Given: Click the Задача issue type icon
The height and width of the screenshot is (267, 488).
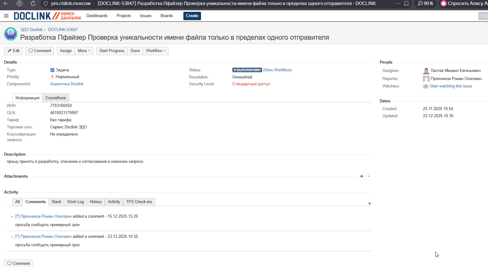Looking at the screenshot, I should click(x=52, y=70).
